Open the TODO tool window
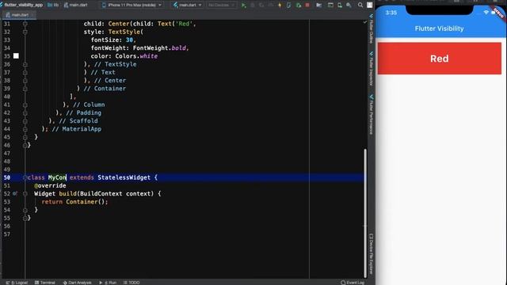 (x=132, y=283)
